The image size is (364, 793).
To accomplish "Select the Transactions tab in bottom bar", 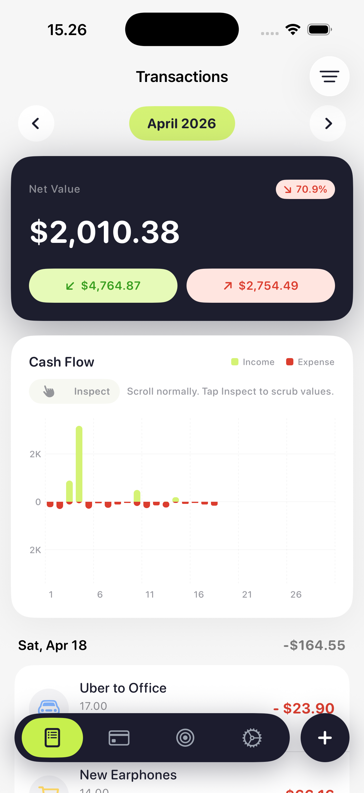I will pyautogui.click(x=52, y=738).
